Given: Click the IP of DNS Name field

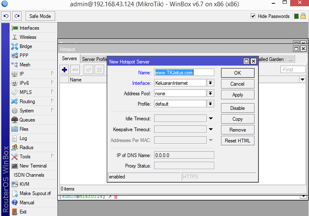Looking at the screenshot, I should tap(184, 155).
